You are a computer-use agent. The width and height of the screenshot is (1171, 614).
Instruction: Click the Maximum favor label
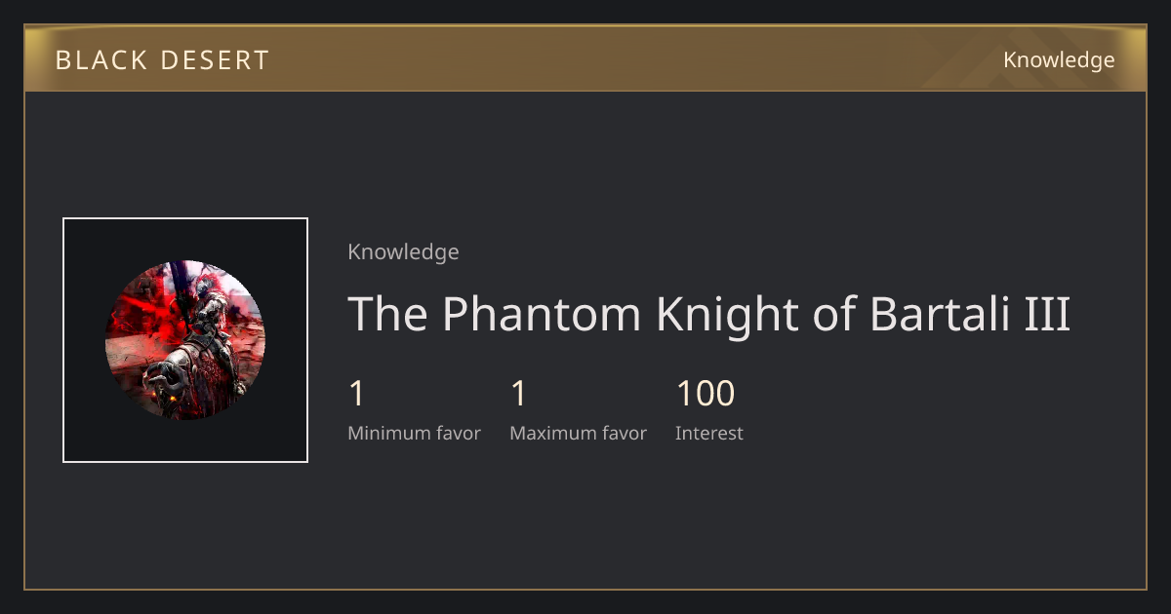coord(578,434)
